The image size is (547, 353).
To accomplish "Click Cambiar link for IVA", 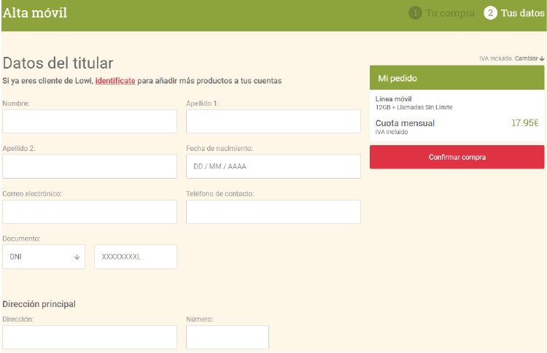I will 526,58.
